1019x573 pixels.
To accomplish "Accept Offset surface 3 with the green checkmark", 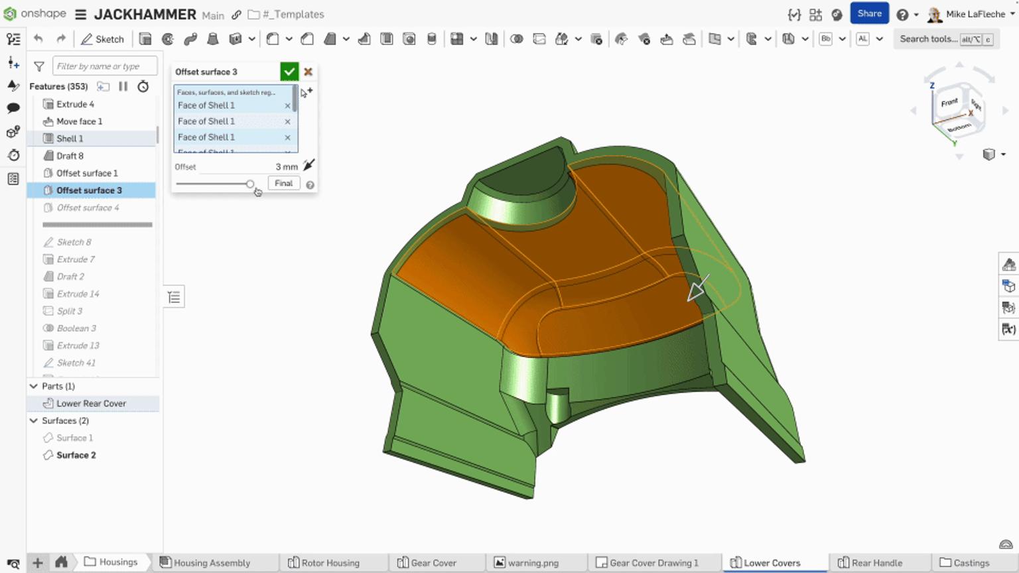I will pos(289,72).
